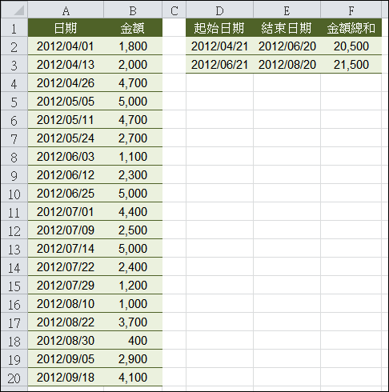
Task: Select cell with date 2012/07/29
Action: tap(66, 286)
